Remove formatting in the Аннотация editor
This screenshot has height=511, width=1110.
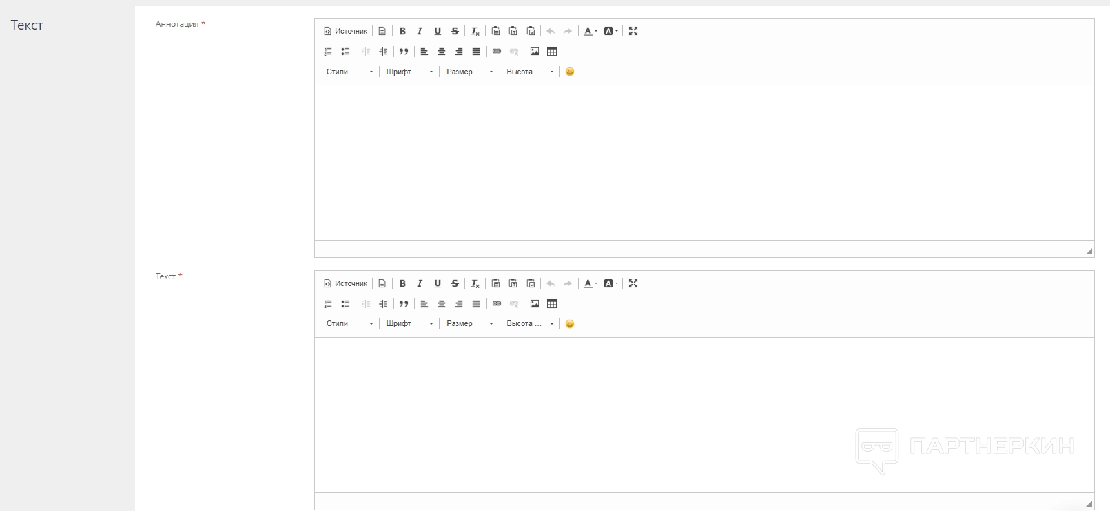pos(475,31)
